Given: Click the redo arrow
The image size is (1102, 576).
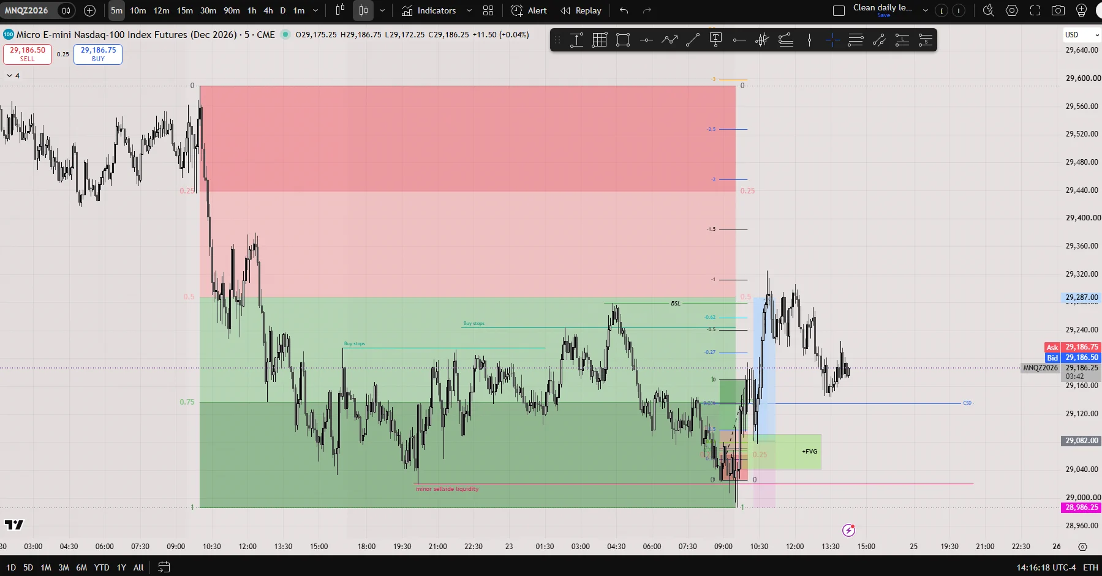Looking at the screenshot, I should click(647, 10).
